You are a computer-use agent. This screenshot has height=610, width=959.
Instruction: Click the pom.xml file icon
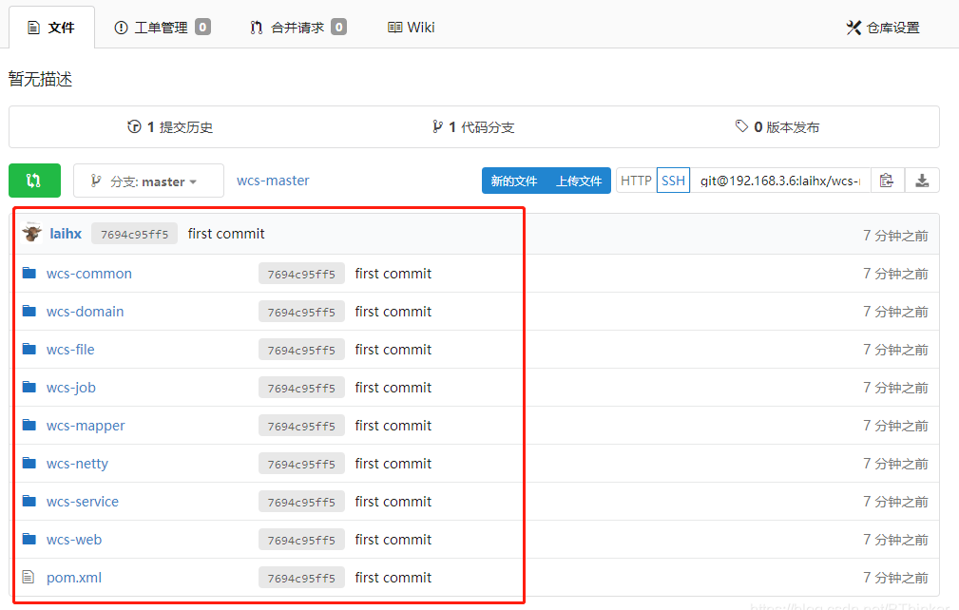click(29, 578)
